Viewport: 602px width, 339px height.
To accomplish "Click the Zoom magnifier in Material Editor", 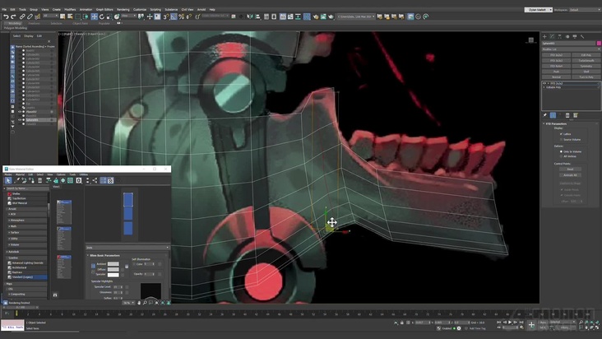I will [145, 303].
